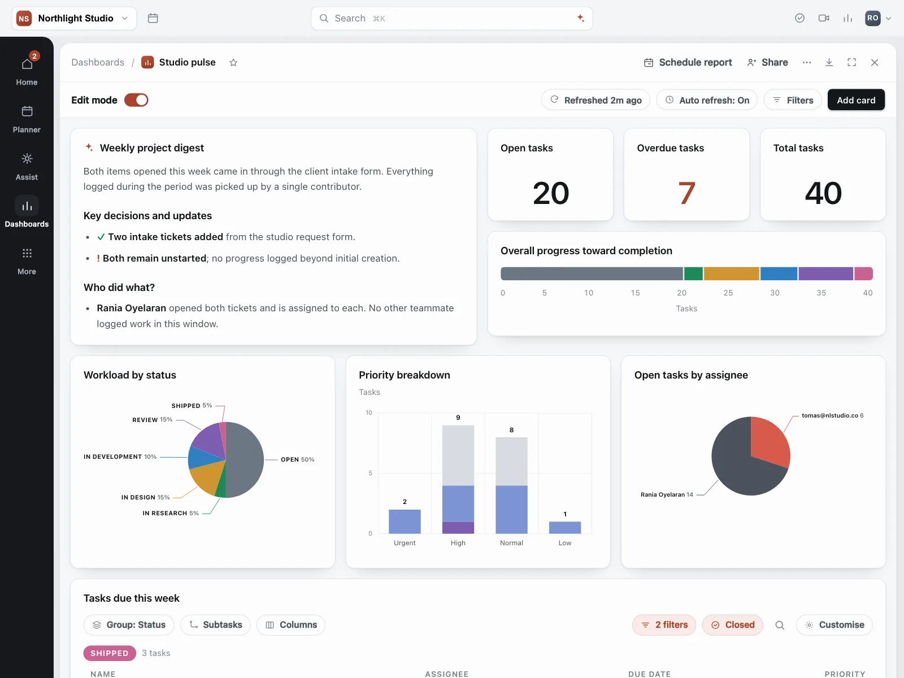Viewport: 904px width, 678px height.
Task: Open the Customise options
Action: (x=835, y=625)
